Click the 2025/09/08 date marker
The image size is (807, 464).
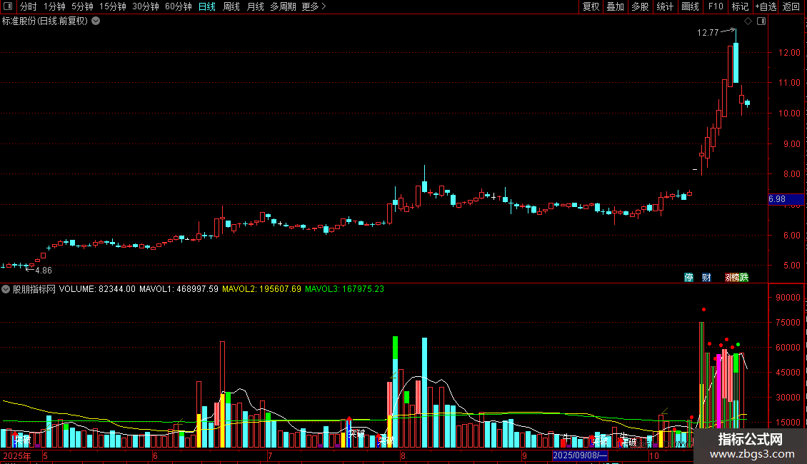coord(579,455)
